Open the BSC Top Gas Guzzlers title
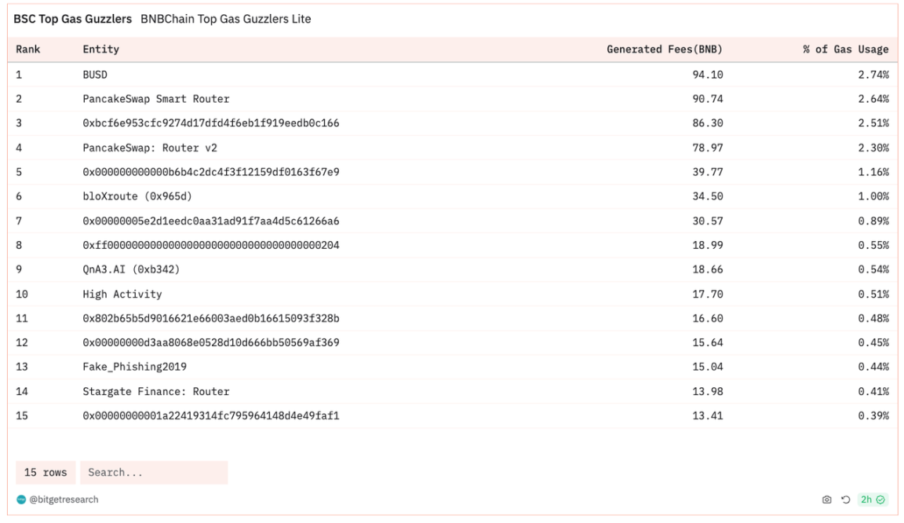The height and width of the screenshot is (523, 904). point(74,19)
